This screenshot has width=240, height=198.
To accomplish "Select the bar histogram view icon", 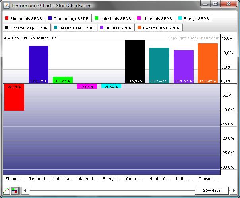I will (x=15, y=191).
